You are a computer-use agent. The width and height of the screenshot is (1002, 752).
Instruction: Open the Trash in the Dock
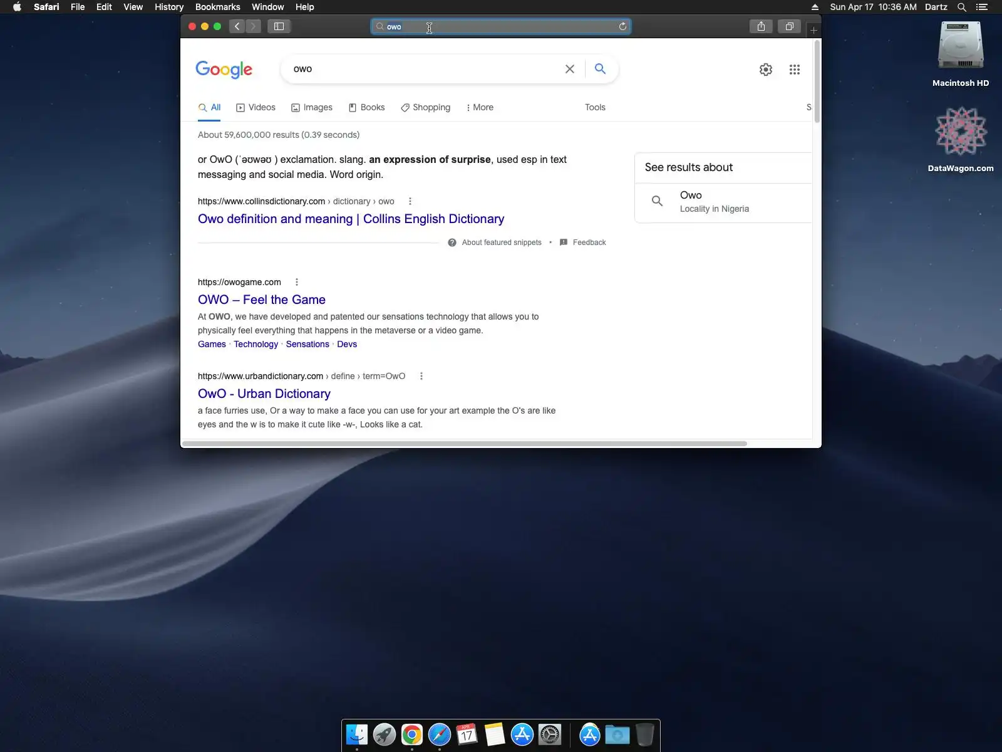(644, 734)
